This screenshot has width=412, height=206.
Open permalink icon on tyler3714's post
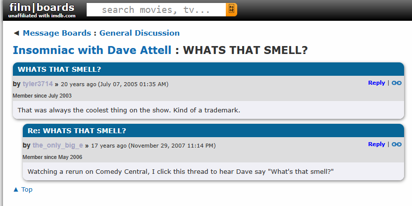coord(397,83)
